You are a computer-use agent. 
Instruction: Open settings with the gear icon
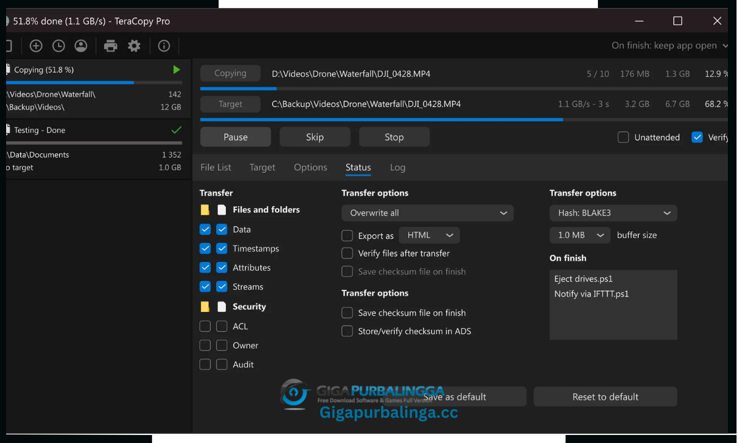pyautogui.click(x=134, y=46)
